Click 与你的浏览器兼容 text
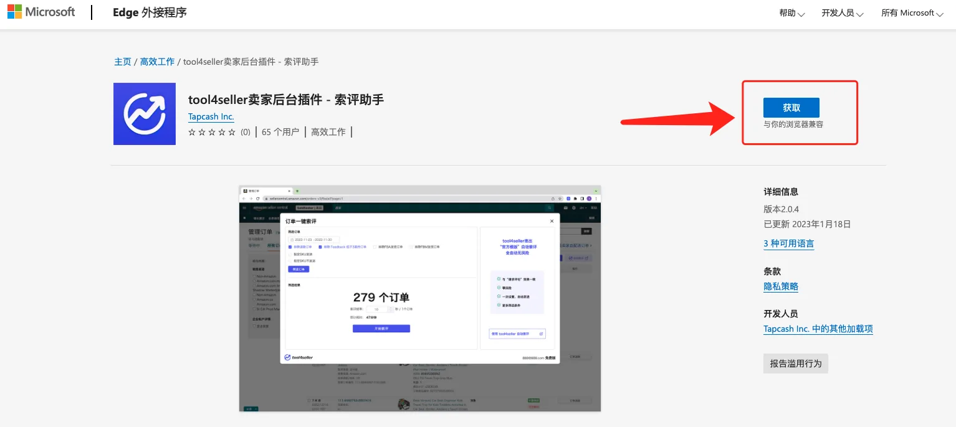The width and height of the screenshot is (956, 427). (793, 124)
